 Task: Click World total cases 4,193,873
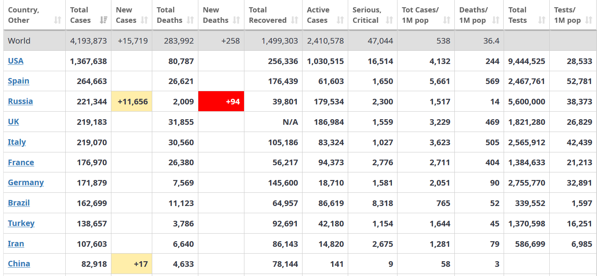pyautogui.click(x=89, y=41)
